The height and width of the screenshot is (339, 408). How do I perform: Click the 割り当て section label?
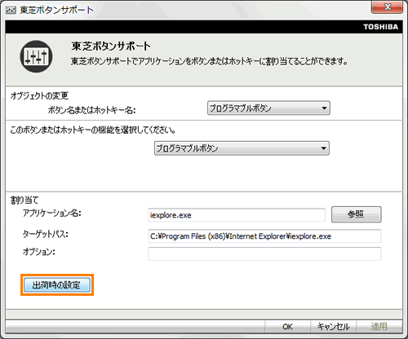click(24, 200)
